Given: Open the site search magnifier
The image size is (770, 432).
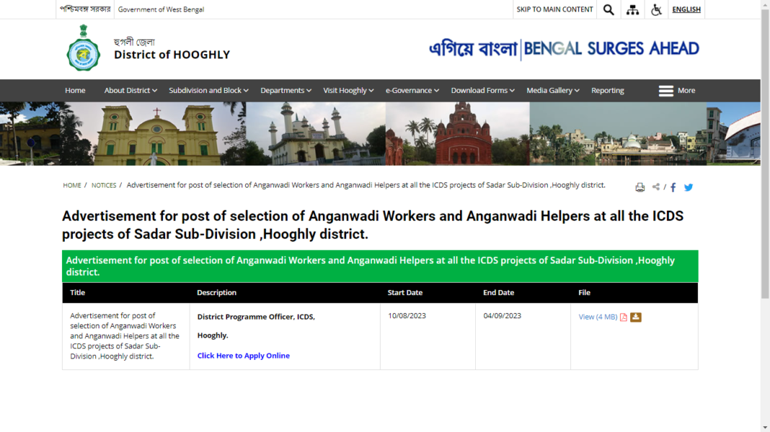Looking at the screenshot, I should (608, 9).
